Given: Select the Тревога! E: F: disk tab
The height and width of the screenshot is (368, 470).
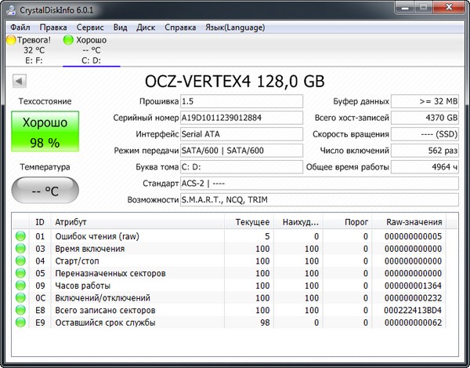Looking at the screenshot, I should point(29,49).
